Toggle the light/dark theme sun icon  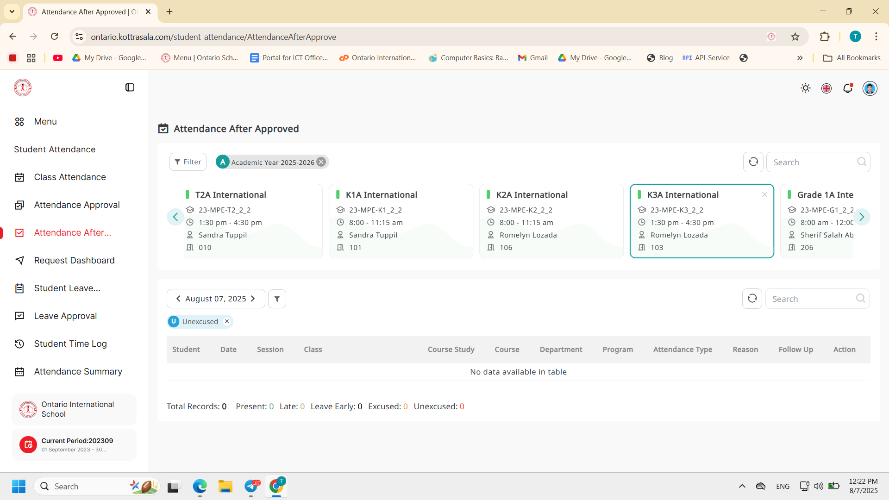click(x=806, y=88)
